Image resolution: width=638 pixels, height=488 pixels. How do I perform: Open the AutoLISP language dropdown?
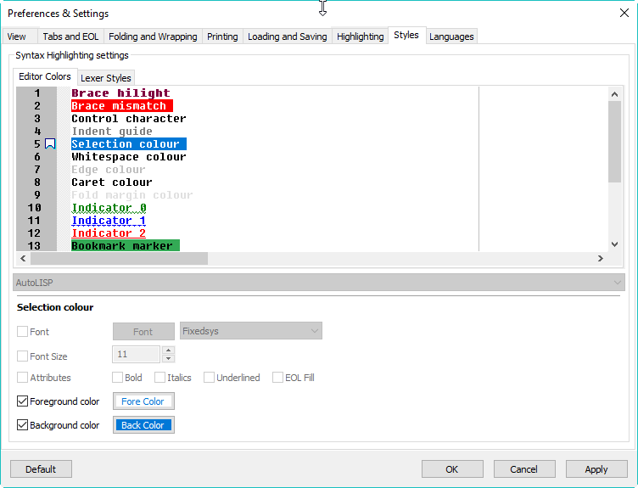[x=319, y=283]
